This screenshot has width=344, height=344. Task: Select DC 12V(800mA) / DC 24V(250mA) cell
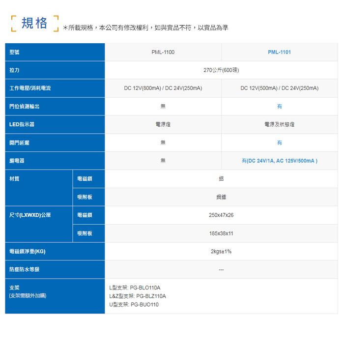pos(163,88)
